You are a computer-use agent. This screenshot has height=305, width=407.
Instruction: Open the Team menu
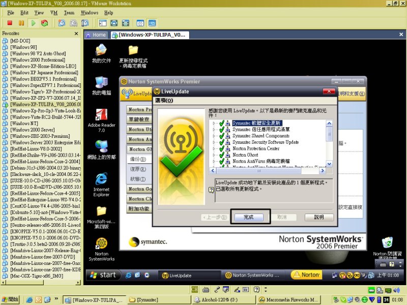(x=69, y=12)
